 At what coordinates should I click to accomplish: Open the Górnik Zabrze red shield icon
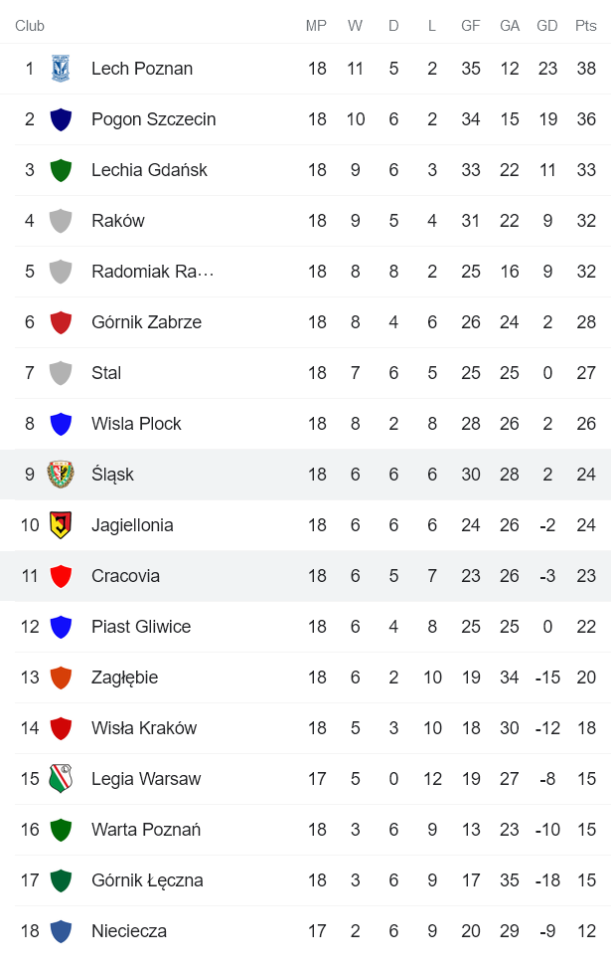pyautogui.click(x=60, y=322)
